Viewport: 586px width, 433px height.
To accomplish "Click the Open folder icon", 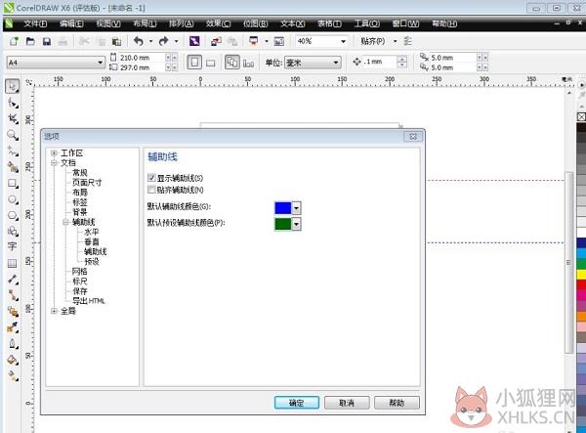I will (30, 41).
